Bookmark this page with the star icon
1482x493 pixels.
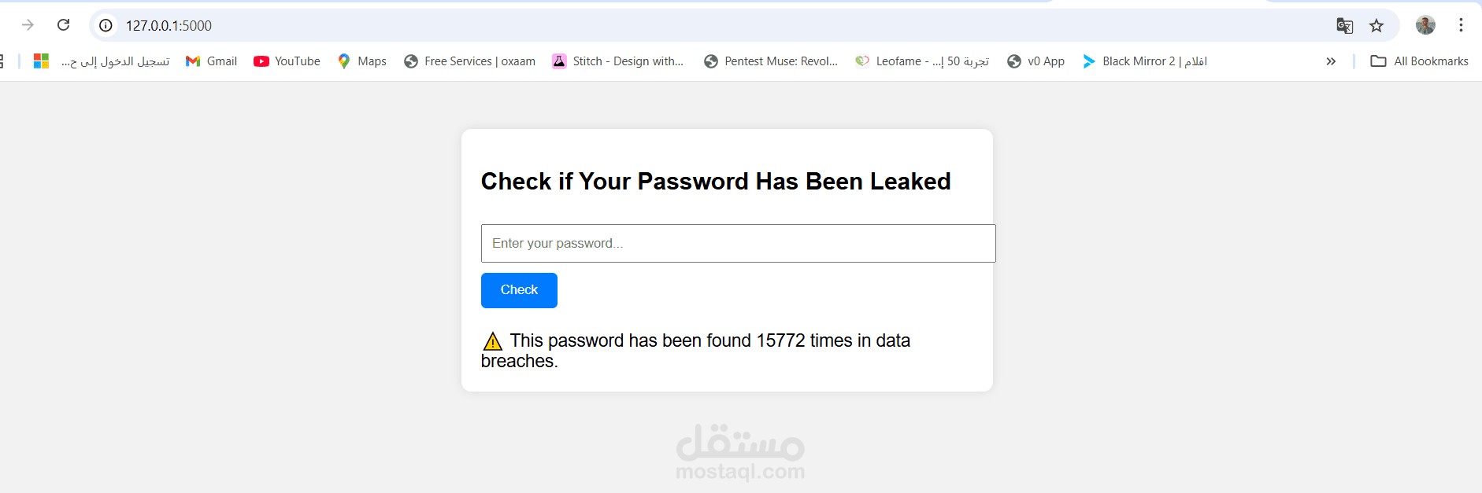1376,25
